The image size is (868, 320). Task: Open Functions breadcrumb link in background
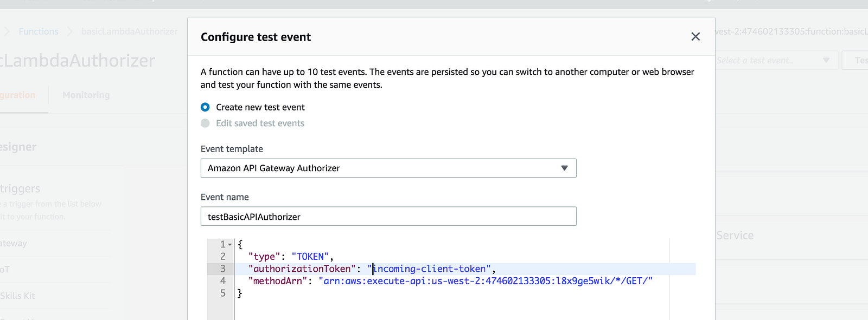pyautogui.click(x=39, y=31)
